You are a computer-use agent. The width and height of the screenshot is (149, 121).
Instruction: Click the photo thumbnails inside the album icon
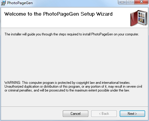pyautogui.click(x=141, y=17)
